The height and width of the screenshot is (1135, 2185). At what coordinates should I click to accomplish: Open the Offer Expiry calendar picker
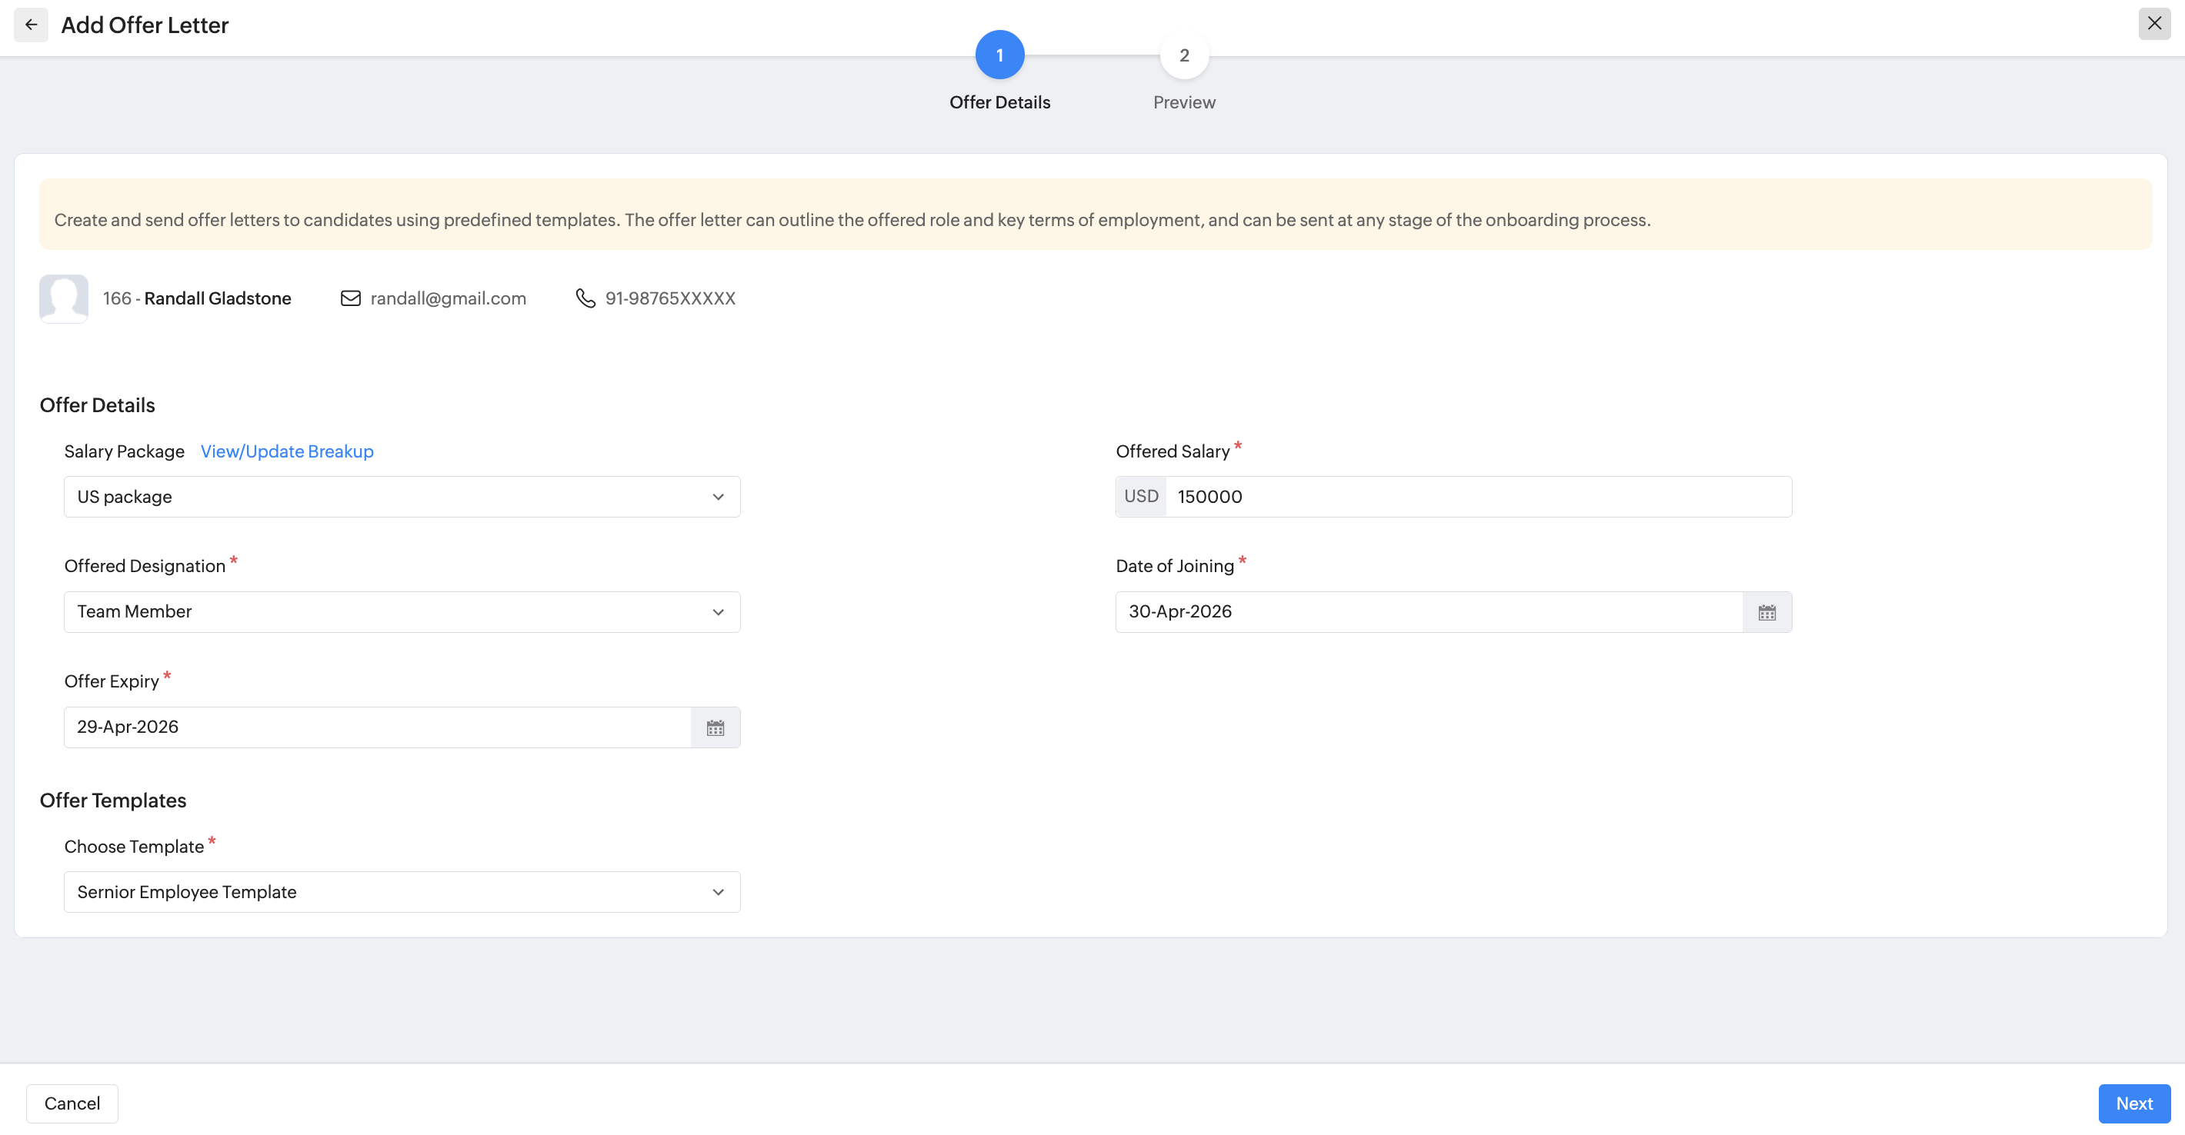coord(715,727)
